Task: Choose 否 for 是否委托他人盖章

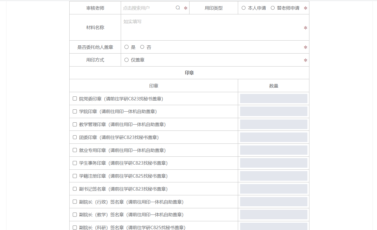Action: [x=142, y=47]
